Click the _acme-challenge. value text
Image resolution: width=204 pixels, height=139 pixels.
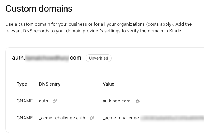tap(153, 118)
